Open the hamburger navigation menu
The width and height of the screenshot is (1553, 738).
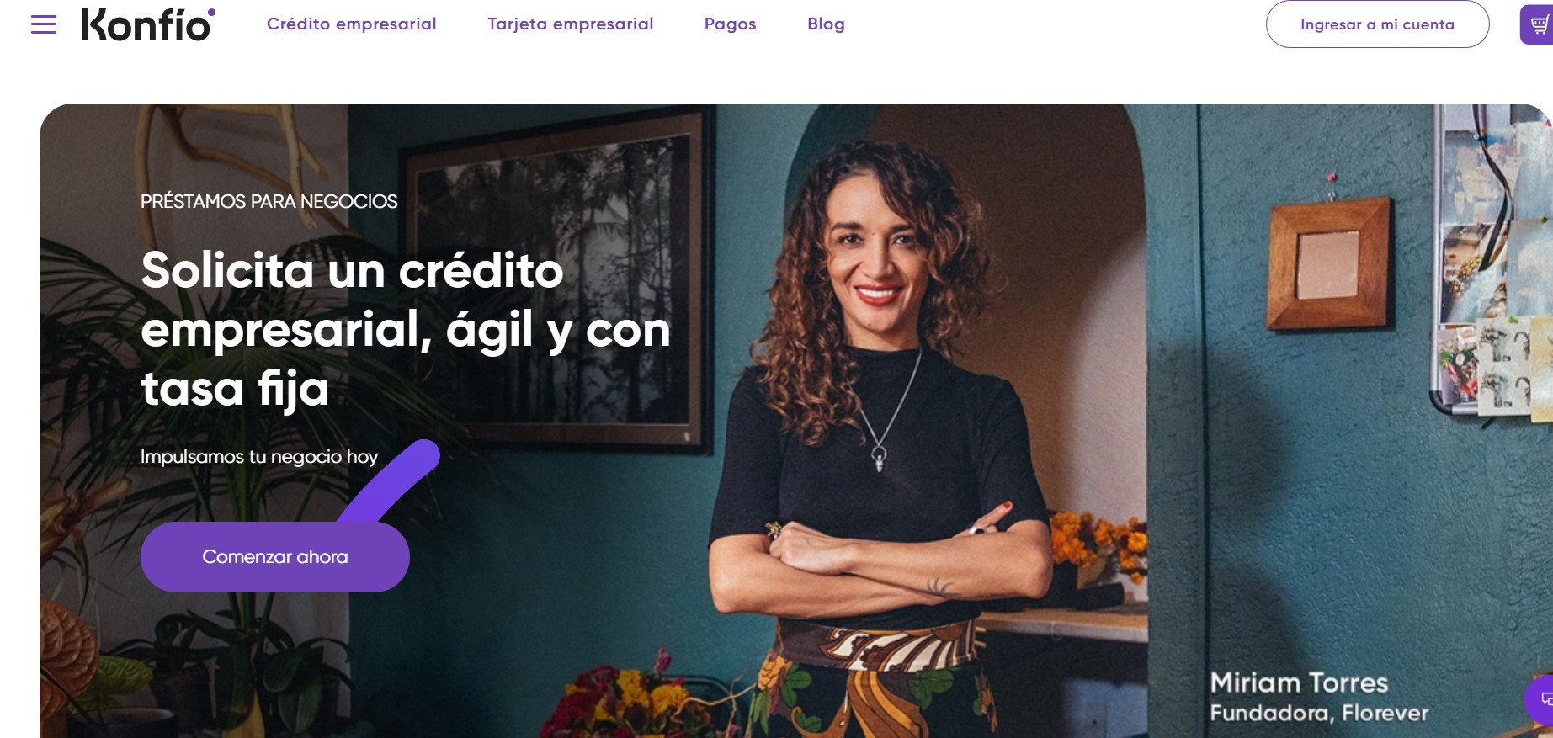click(44, 24)
